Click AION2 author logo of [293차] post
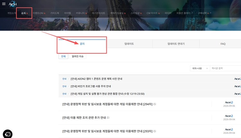 click(x=229, y=129)
